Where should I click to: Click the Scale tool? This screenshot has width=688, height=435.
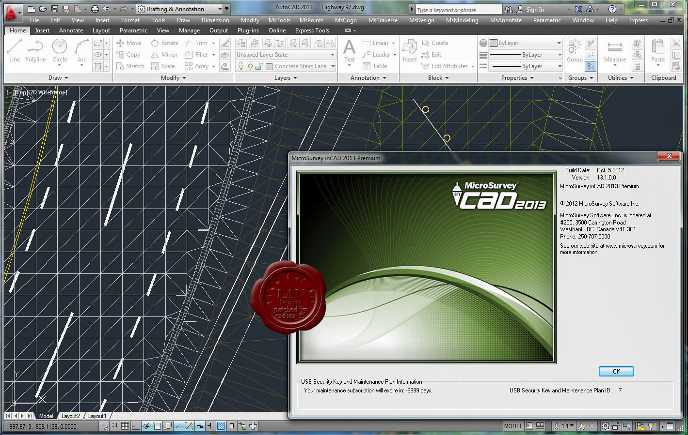pyautogui.click(x=163, y=66)
